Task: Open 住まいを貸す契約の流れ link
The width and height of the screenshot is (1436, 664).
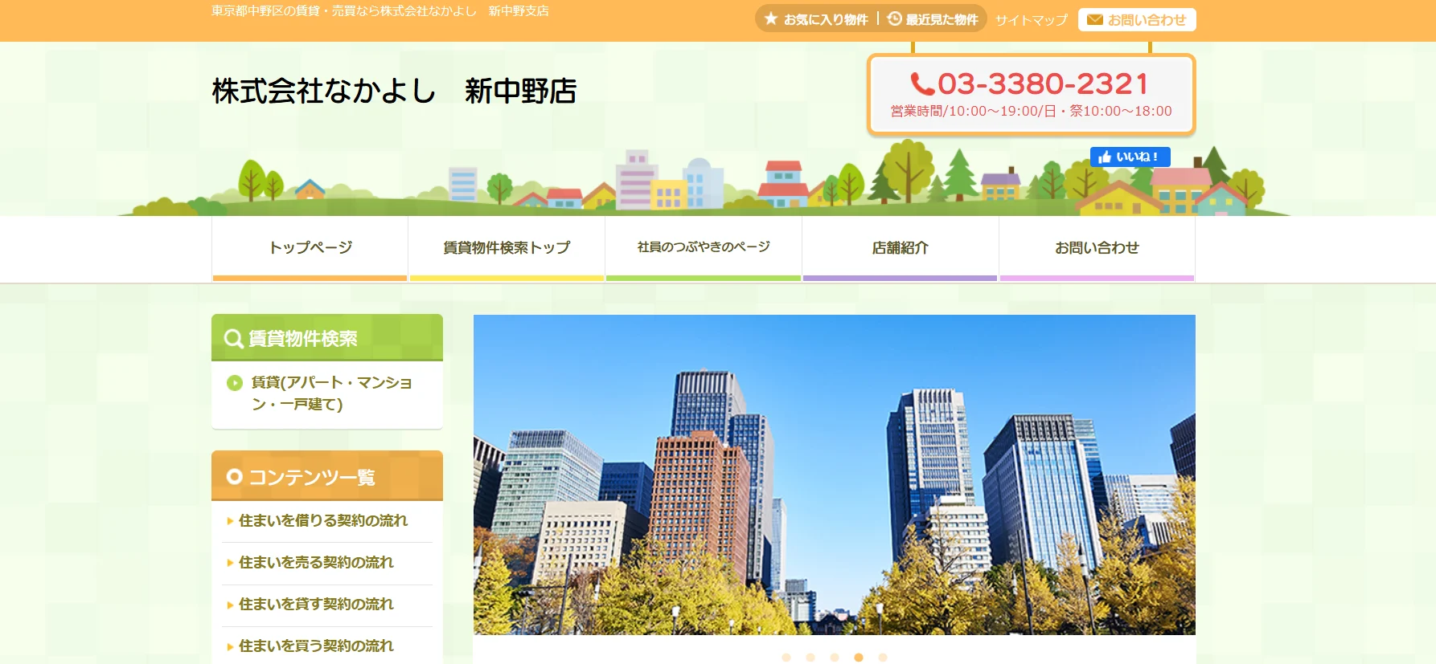Action: click(x=316, y=604)
